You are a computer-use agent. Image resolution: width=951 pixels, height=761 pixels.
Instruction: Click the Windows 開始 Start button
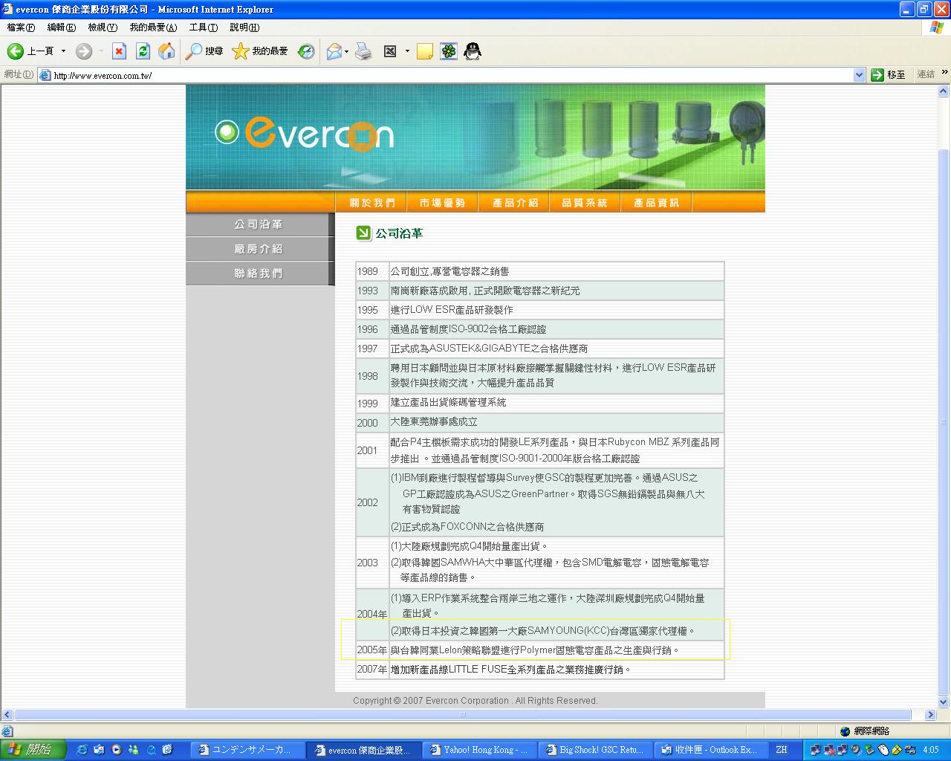click(33, 750)
